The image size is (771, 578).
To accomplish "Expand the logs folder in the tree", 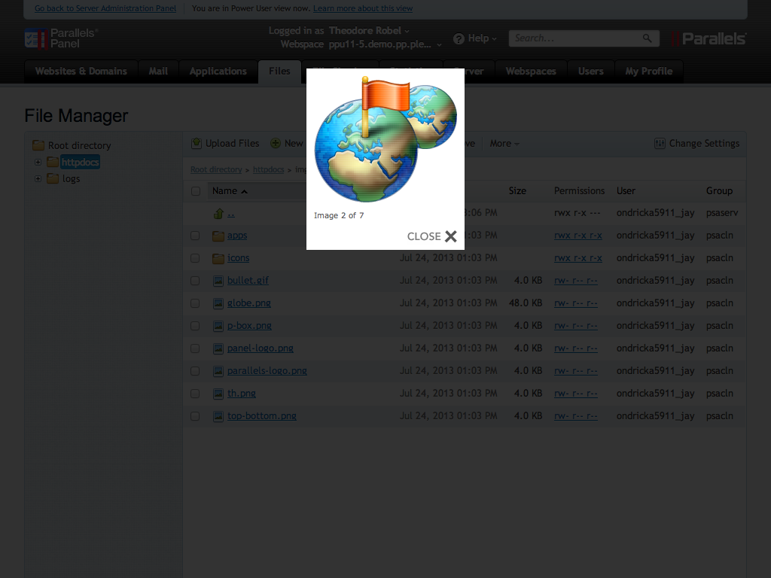I will click(38, 178).
